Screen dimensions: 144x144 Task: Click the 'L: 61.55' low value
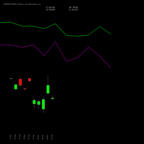click(73, 10)
